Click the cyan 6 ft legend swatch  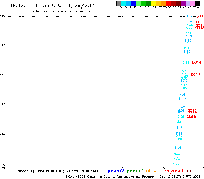124,3
